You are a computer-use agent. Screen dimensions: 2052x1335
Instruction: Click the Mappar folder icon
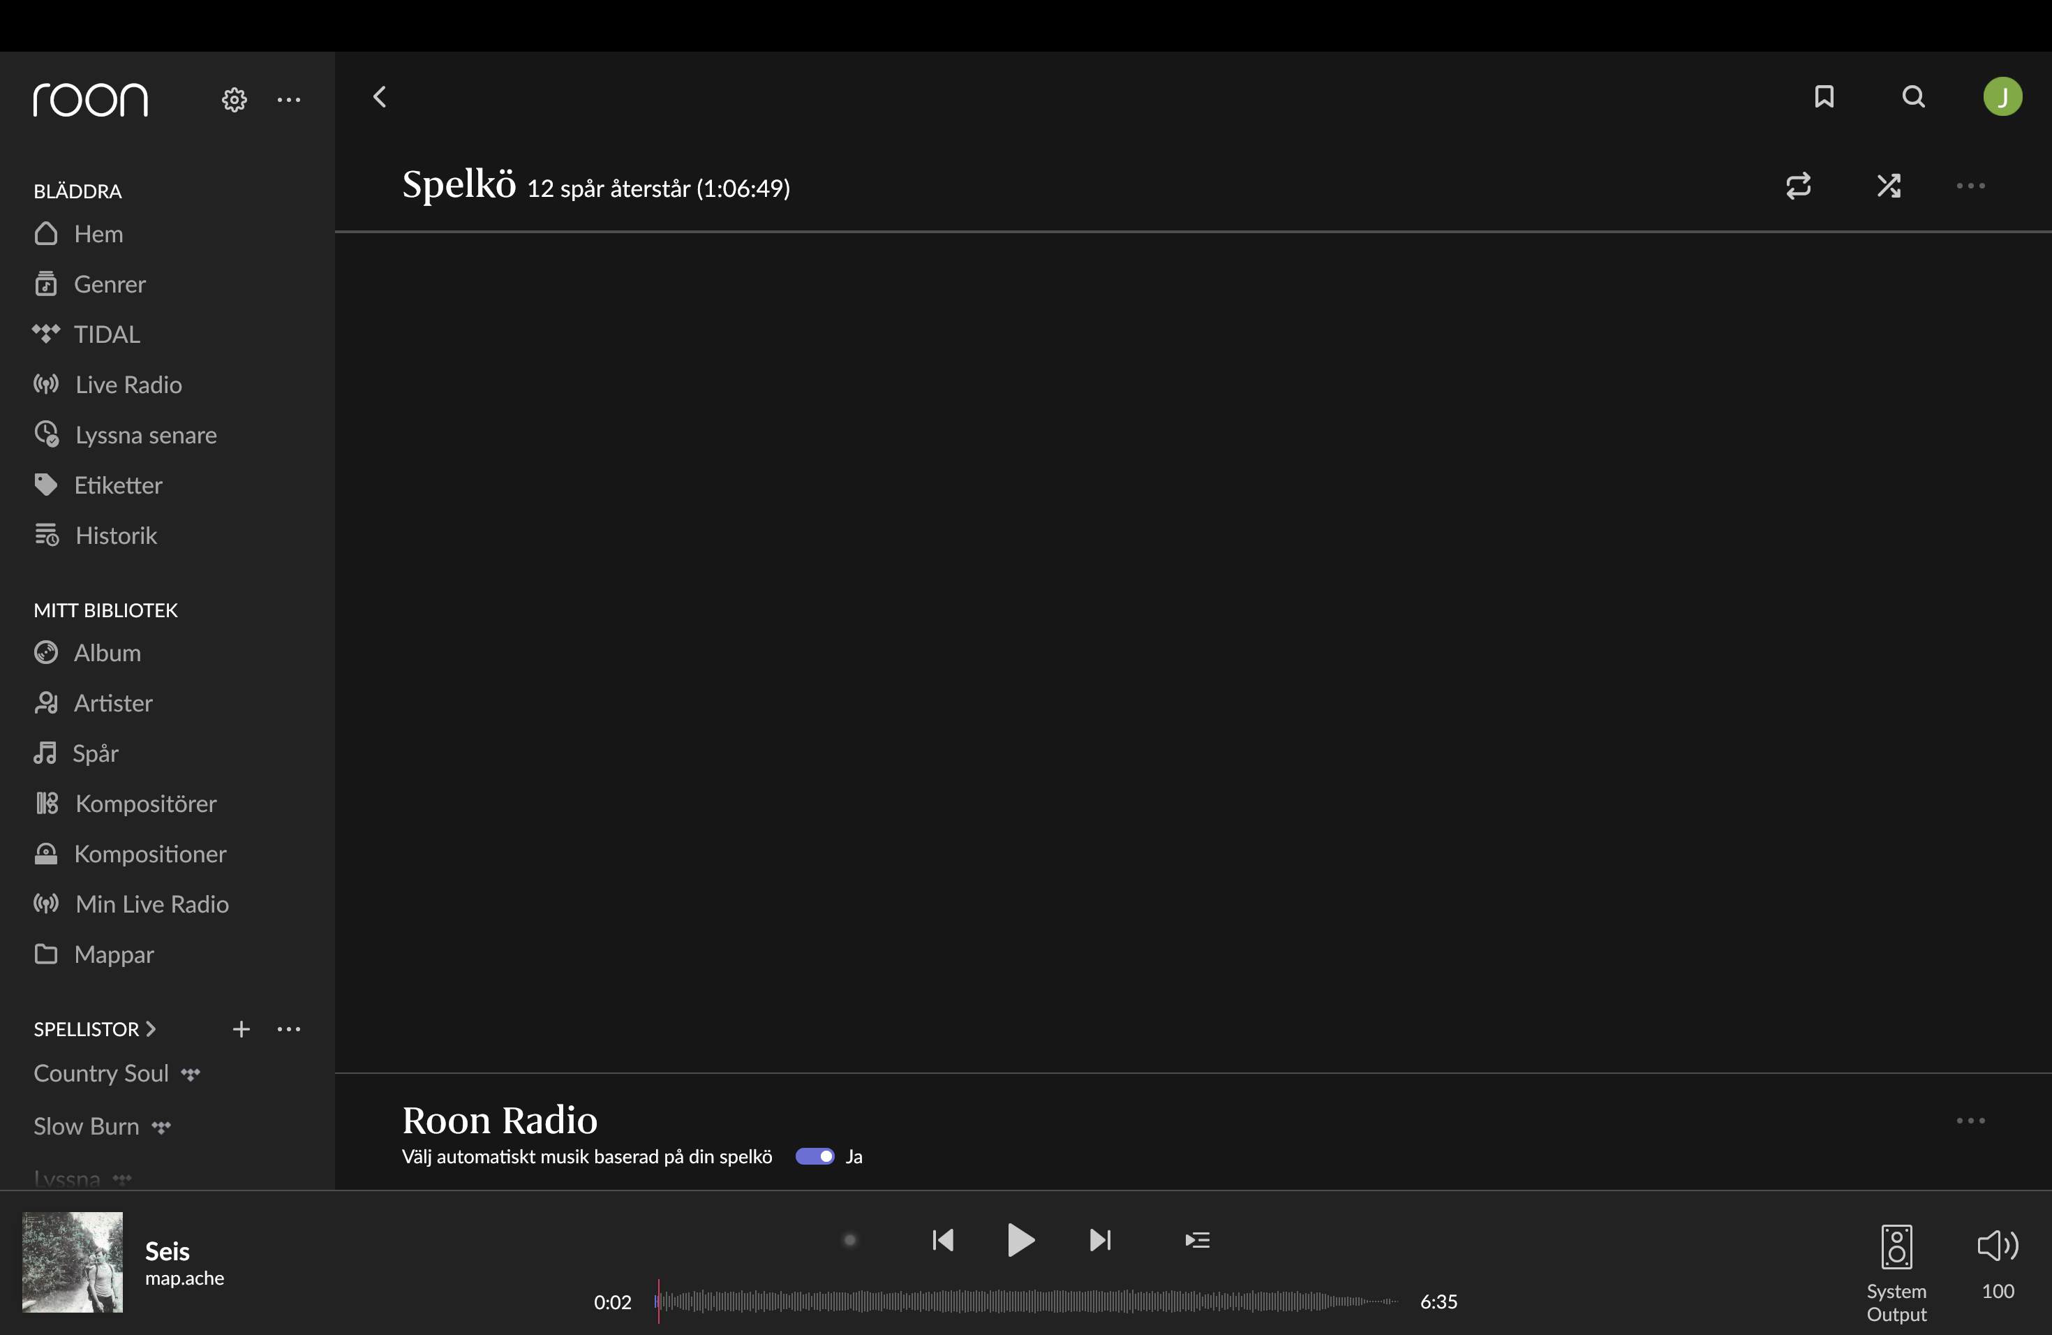coord(45,954)
